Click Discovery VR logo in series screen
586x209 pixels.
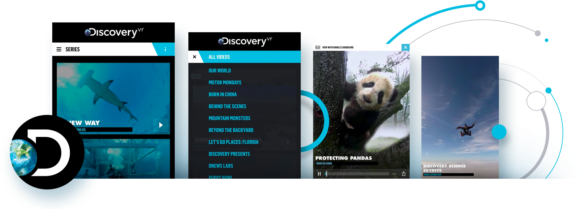tap(114, 32)
